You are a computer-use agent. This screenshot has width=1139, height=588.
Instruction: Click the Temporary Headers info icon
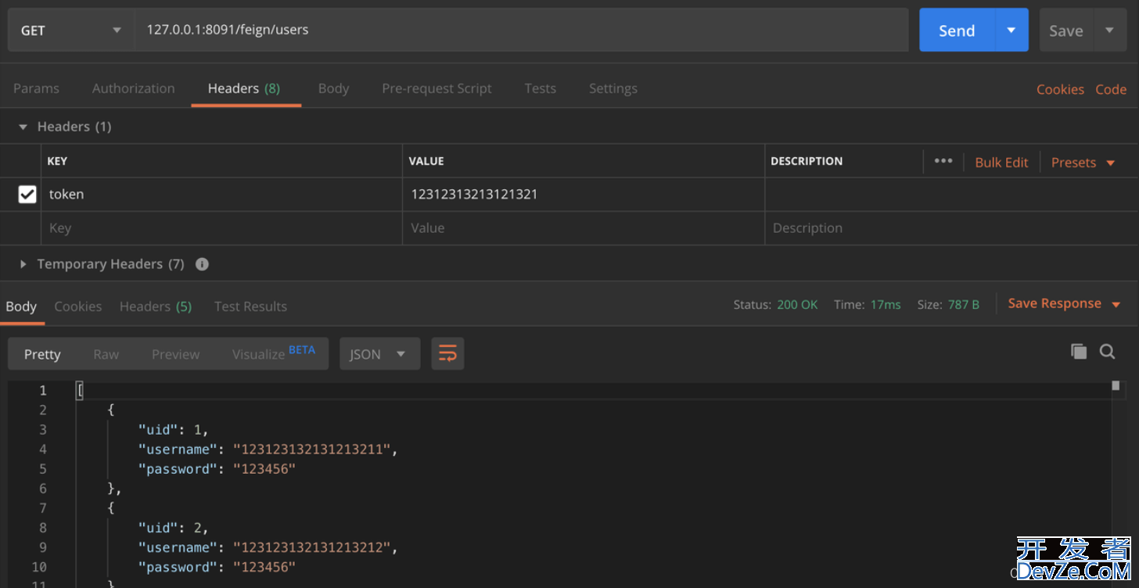pyautogui.click(x=202, y=264)
